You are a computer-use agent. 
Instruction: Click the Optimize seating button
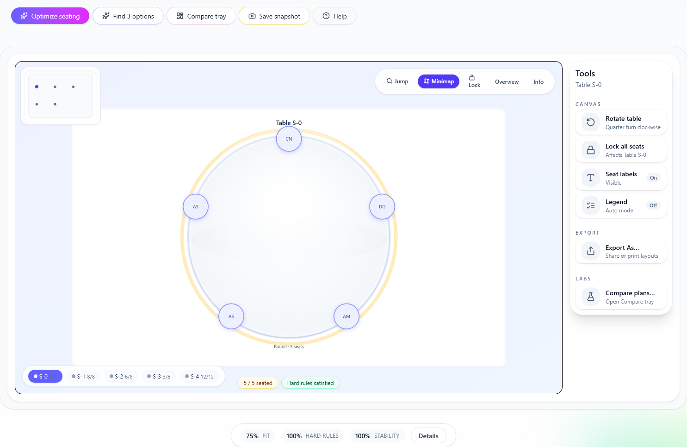point(50,16)
